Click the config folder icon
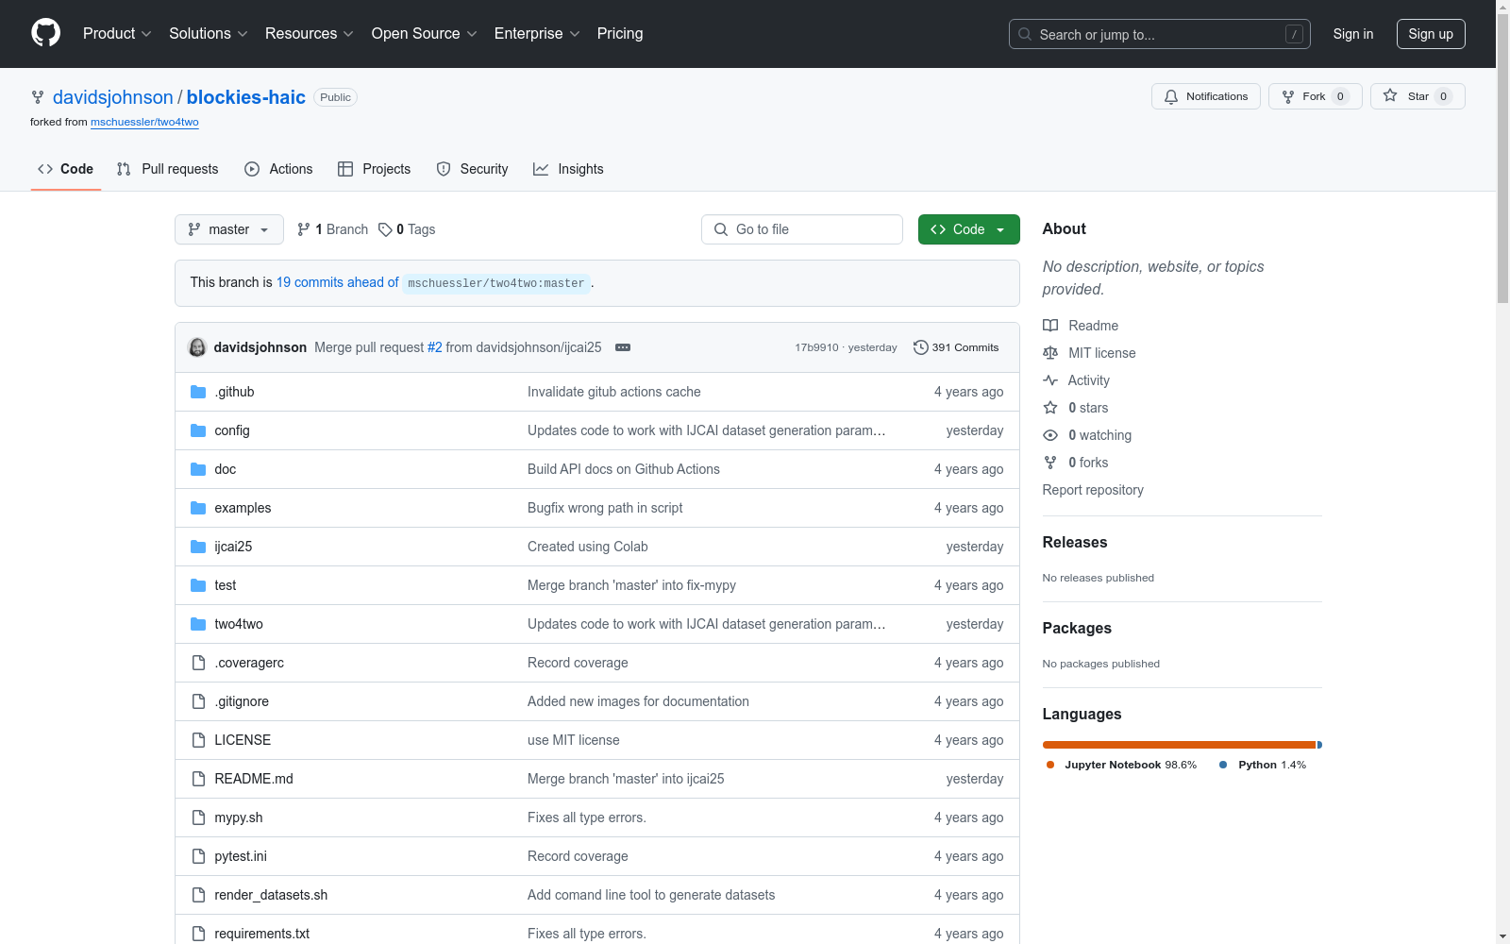This screenshot has height=944, width=1510. click(x=198, y=430)
